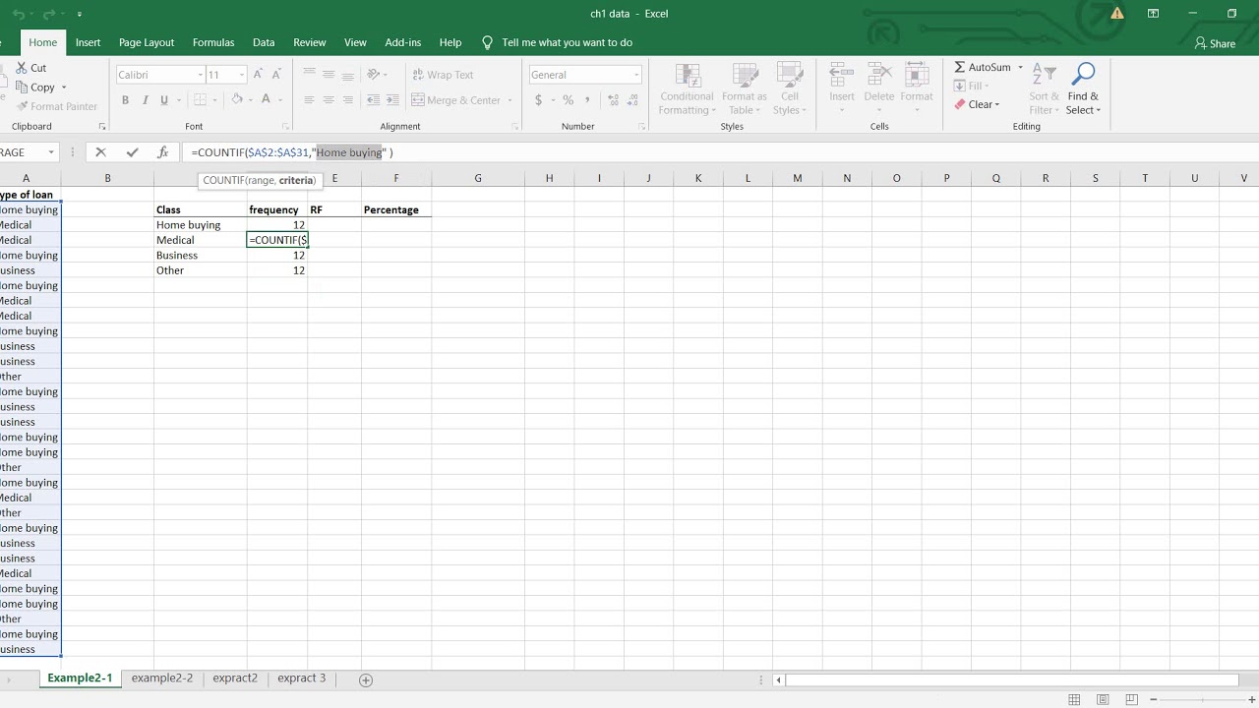The width and height of the screenshot is (1259, 708).
Task: Select the Percentage header cell
Action: coord(396,209)
